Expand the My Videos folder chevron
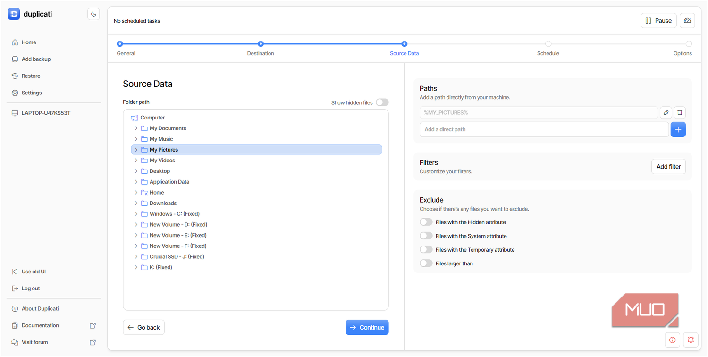708x357 pixels. pyautogui.click(x=136, y=161)
